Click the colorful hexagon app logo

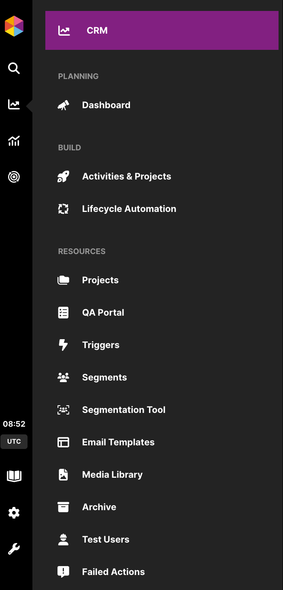[x=14, y=26]
